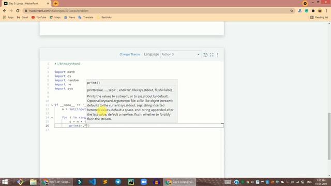This screenshot has width=331, height=186.
Task: Open Visual Studio Code from the taskbar
Action: point(93,182)
